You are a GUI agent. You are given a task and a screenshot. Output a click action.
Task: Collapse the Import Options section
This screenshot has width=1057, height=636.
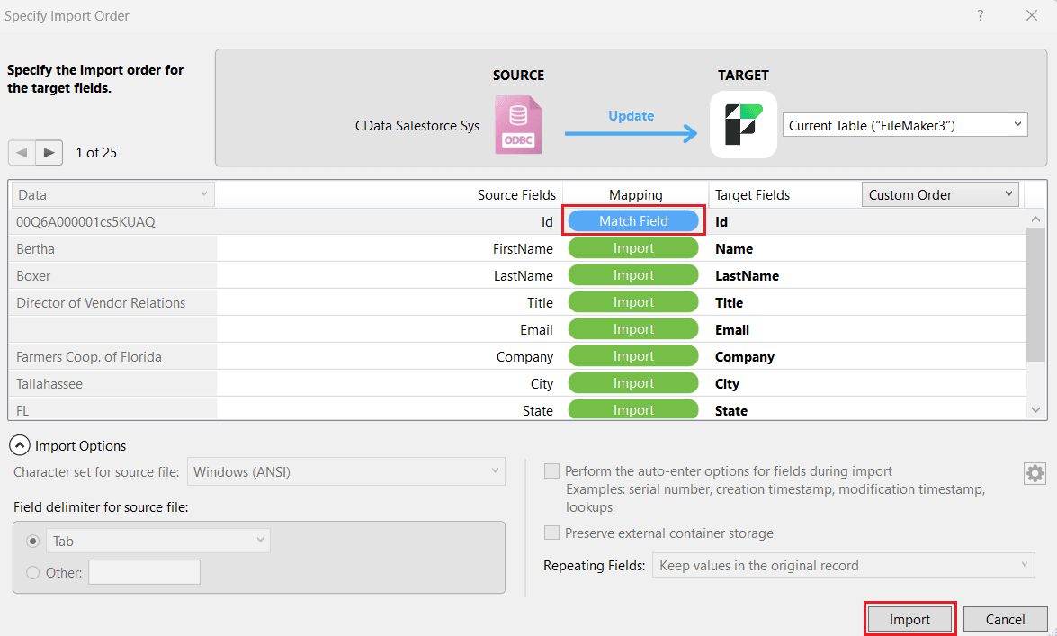click(x=19, y=445)
